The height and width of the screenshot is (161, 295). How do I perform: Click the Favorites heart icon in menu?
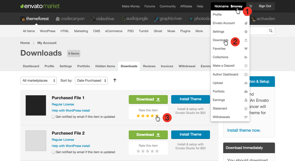click(246, 49)
